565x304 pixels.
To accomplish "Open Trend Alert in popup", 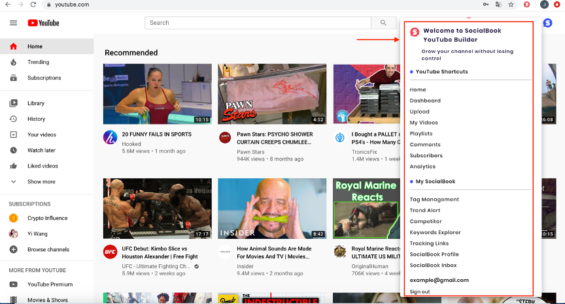I will [425, 210].
